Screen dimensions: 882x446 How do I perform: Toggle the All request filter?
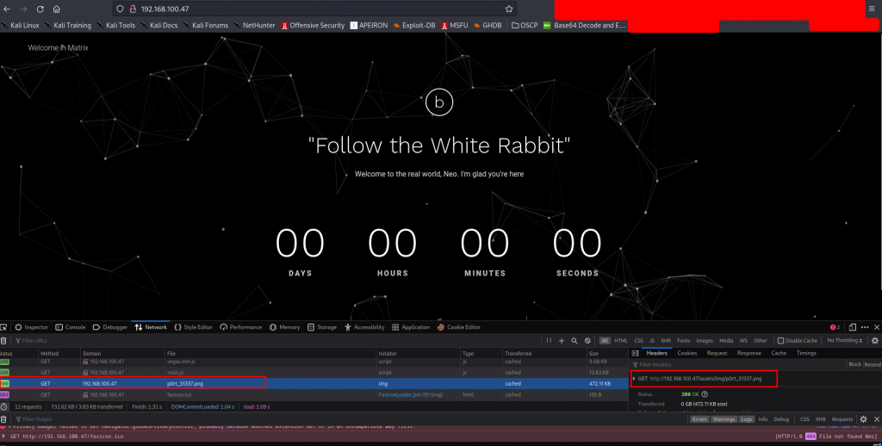pyautogui.click(x=605, y=340)
